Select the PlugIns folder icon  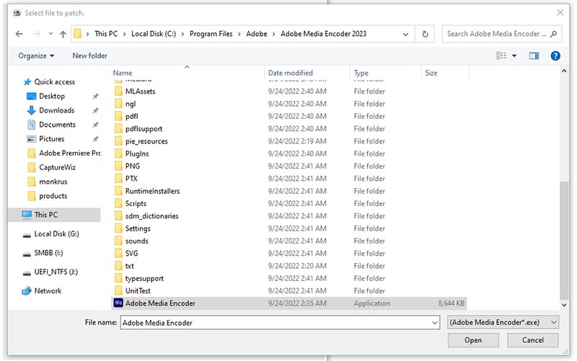coord(118,154)
